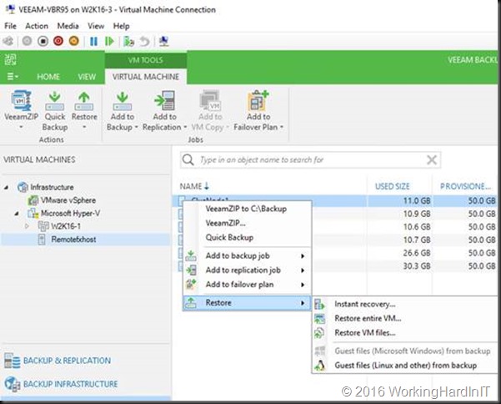This screenshot has width=501, height=404.
Task: Click the Start VM toolbar button
Action: pos(27,41)
